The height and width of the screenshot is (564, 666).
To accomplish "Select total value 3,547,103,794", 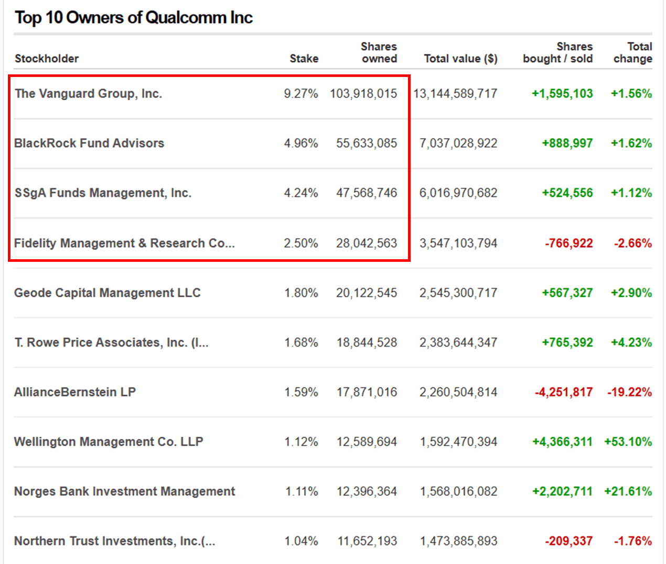I will 458,244.
